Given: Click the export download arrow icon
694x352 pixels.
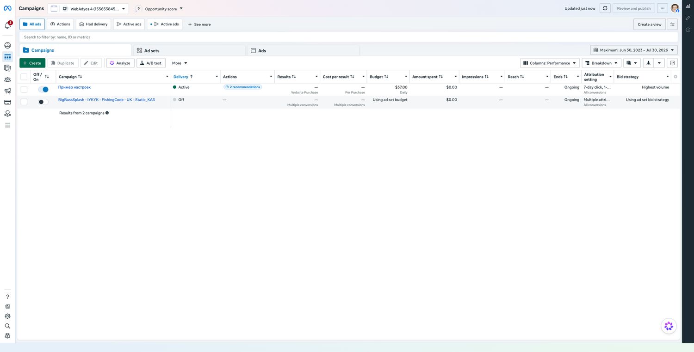Looking at the screenshot, I should click(x=648, y=63).
